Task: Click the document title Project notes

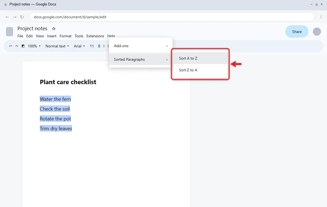Action: (32, 29)
